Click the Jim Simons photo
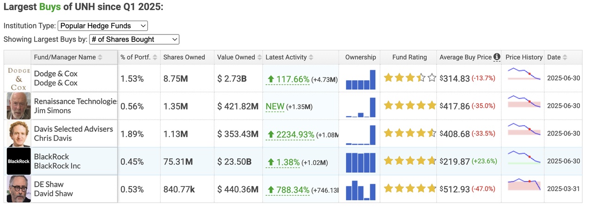The height and width of the screenshot is (210, 591). point(18,106)
